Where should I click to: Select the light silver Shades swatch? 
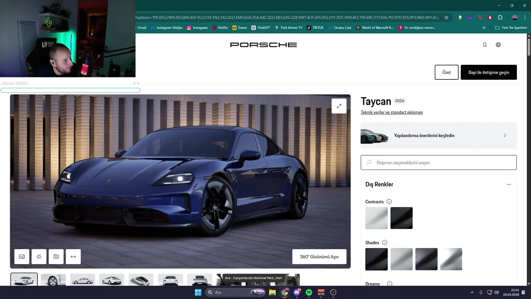(x=402, y=259)
